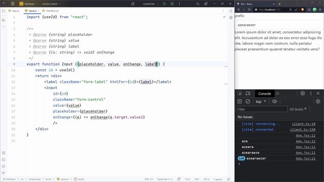This screenshot has width=324, height=182.
Task: Expand more DevTools tabs chevron
Action: click(x=277, y=94)
